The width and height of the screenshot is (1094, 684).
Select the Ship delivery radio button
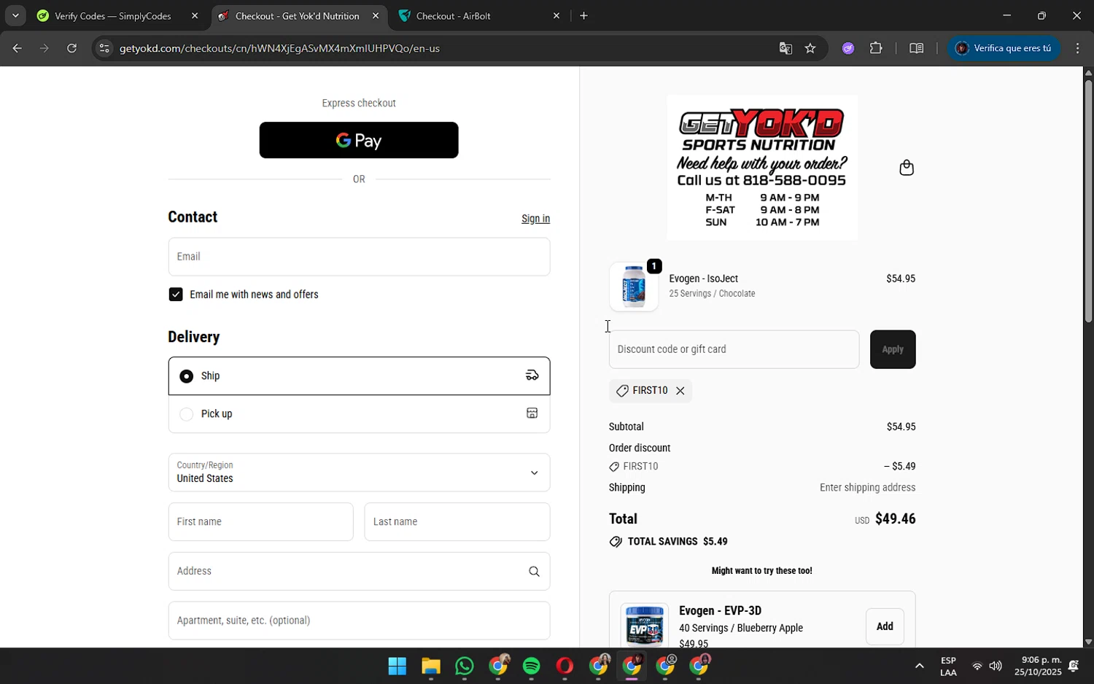187,376
